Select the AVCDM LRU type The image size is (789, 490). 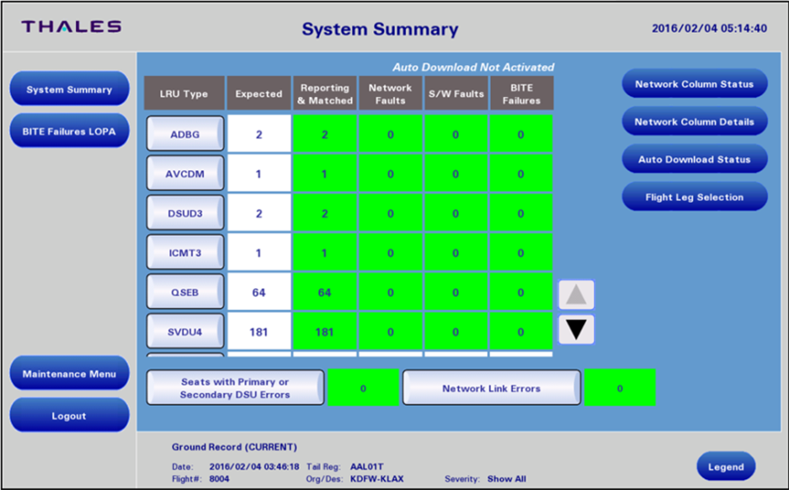pyautogui.click(x=185, y=174)
